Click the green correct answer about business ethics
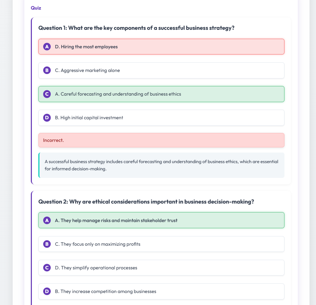This screenshot has height=305, width=316. click(161, 94)
